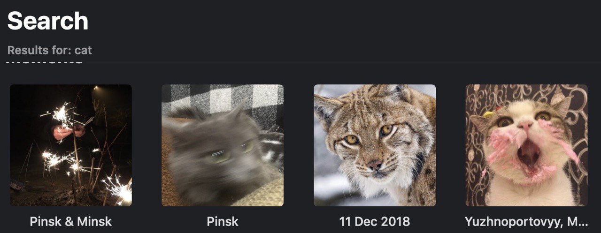Click the bright sparkler on the ground

(118, 190)
